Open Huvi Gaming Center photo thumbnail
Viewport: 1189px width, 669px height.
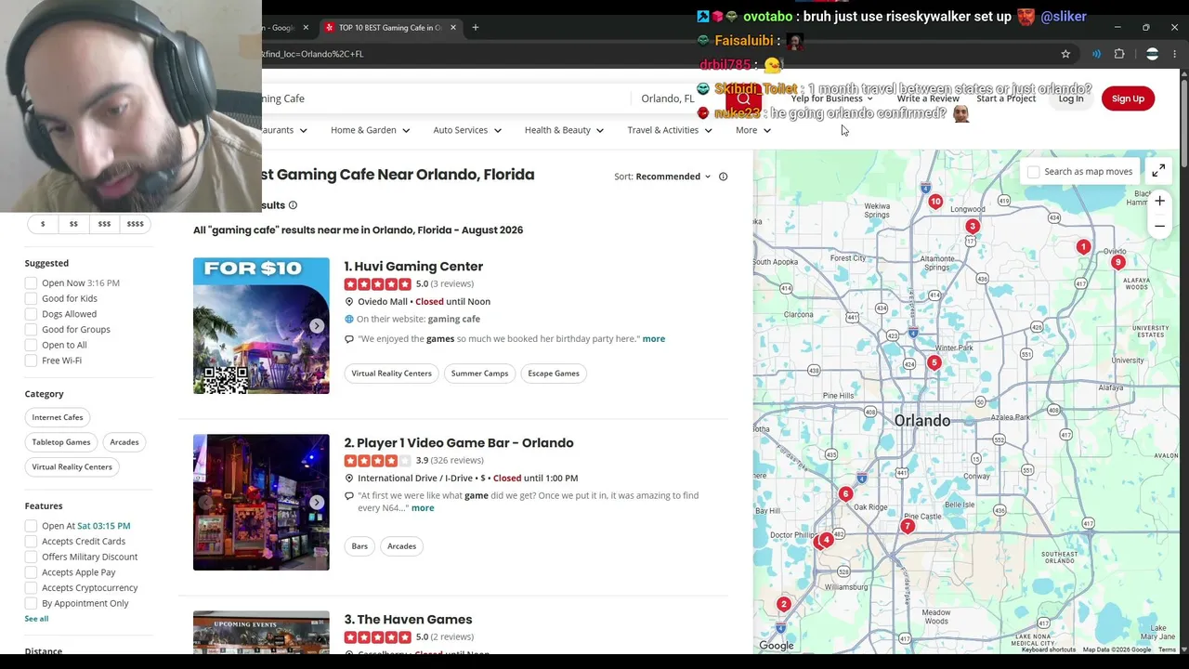click(261, 326)
